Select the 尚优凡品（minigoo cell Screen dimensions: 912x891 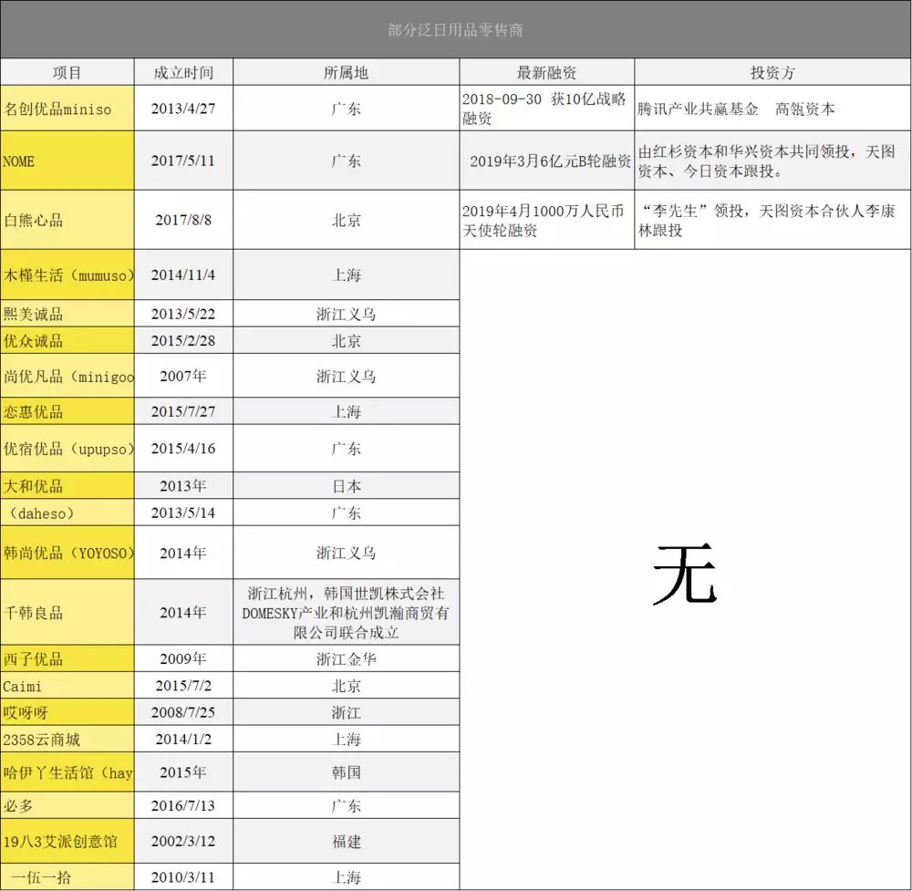tap(67, 376)
